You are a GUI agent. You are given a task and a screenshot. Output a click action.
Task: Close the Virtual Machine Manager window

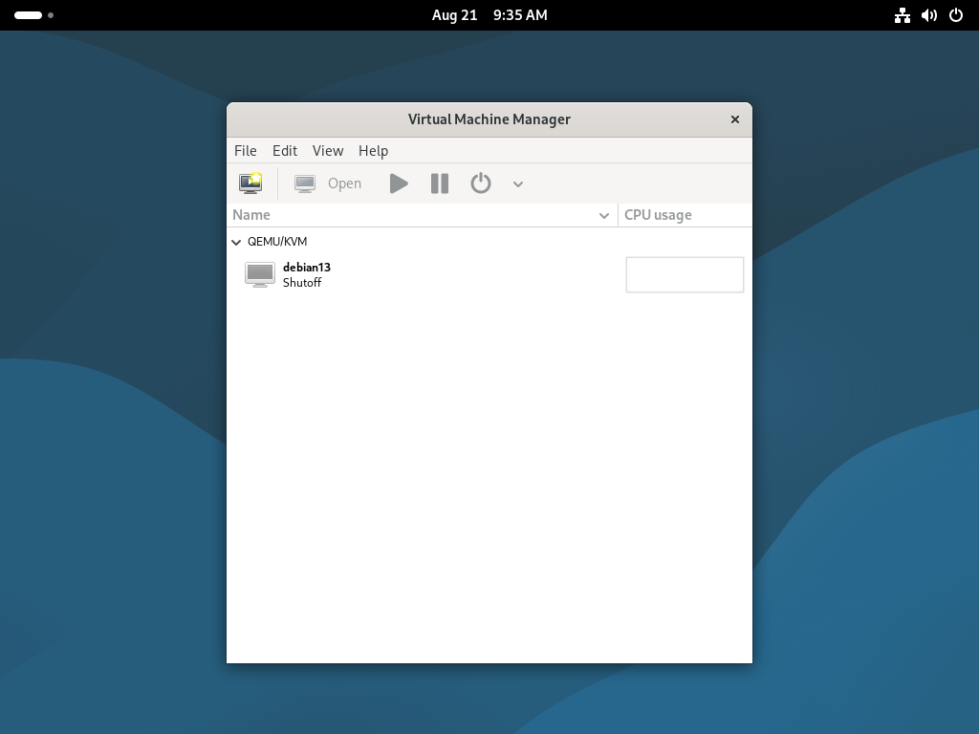click(x=734, y=119)
